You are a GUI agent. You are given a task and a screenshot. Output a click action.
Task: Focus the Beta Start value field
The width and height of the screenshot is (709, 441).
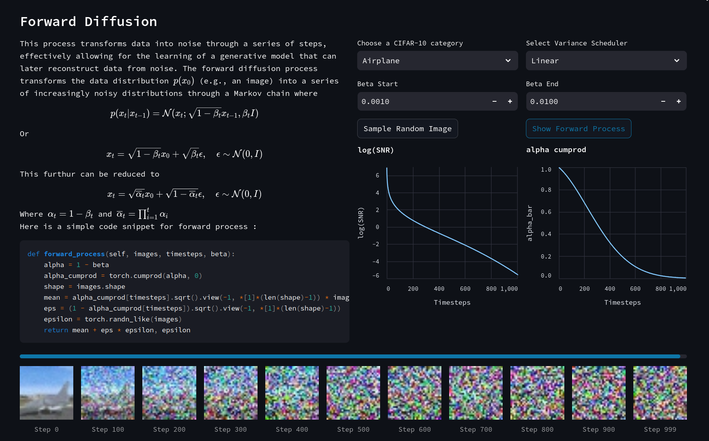click(421, 101)
